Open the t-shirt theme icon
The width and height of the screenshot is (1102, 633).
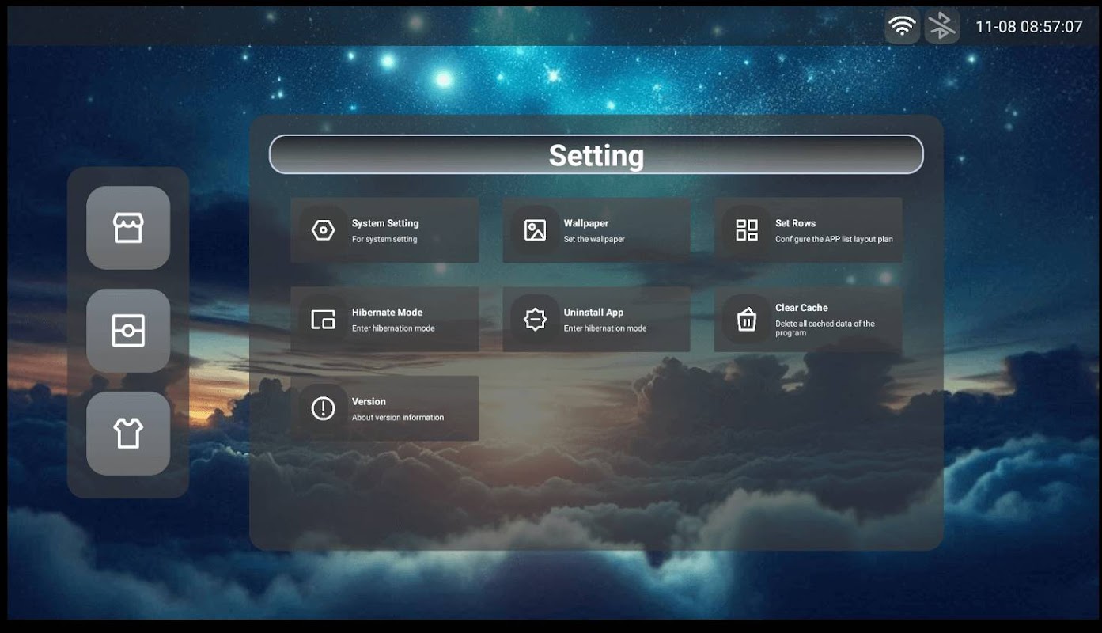(x=128, y=434)
